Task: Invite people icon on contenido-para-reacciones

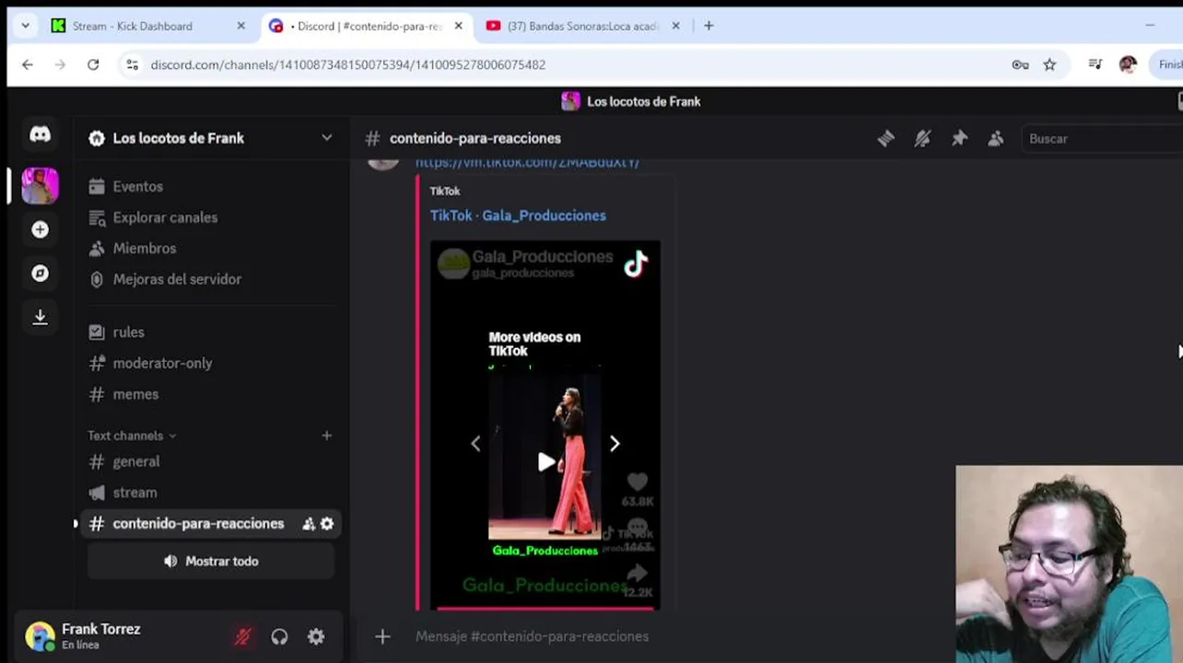Action: (309, 524)
